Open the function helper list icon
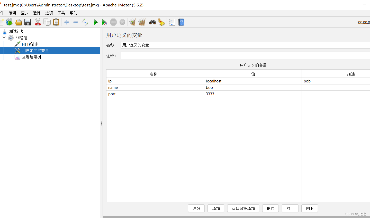The height and width of the screenshot is (218, 370). point(172,22)
